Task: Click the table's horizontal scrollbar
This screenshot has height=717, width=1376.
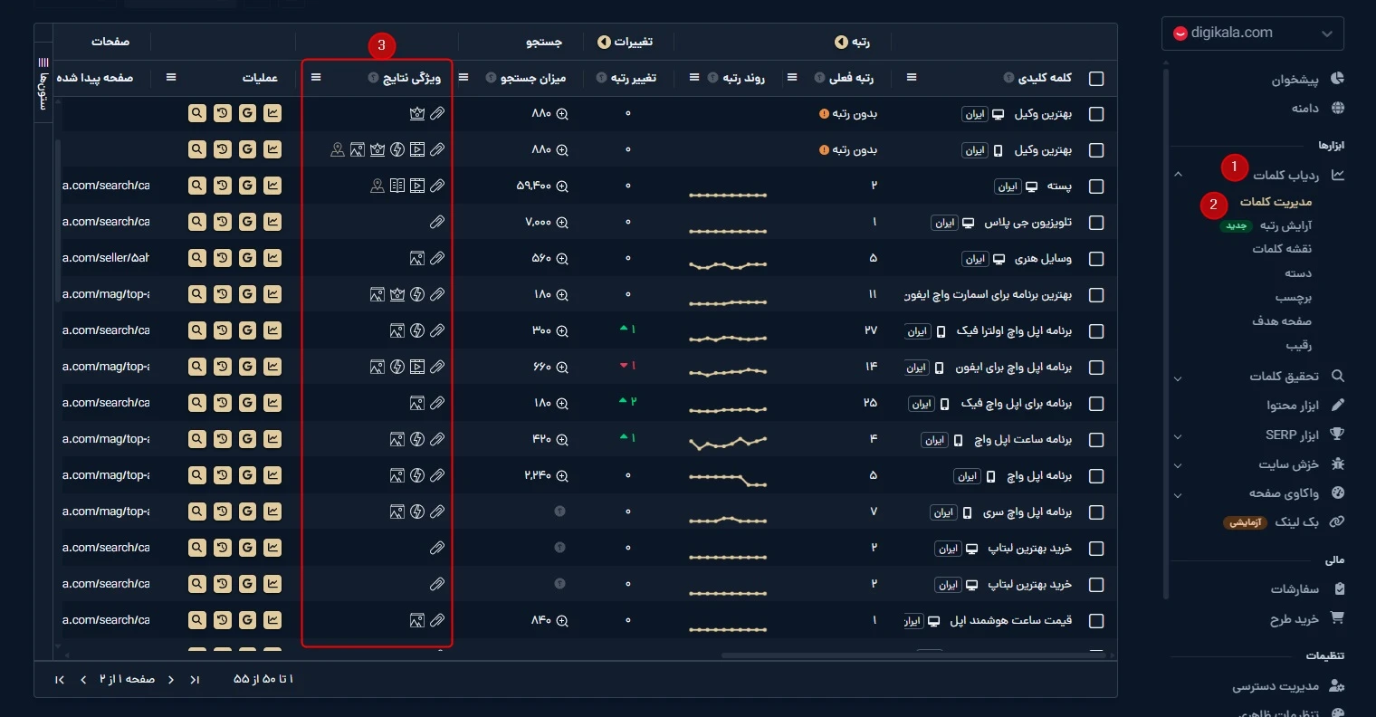Action: point(914,655)
